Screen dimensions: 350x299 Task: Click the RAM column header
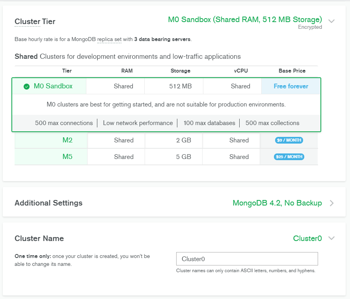[x=127, y=71]
